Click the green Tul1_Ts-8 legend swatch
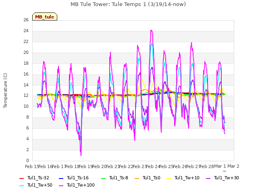This screenshot has width=258, height=193. click(103, 178)
